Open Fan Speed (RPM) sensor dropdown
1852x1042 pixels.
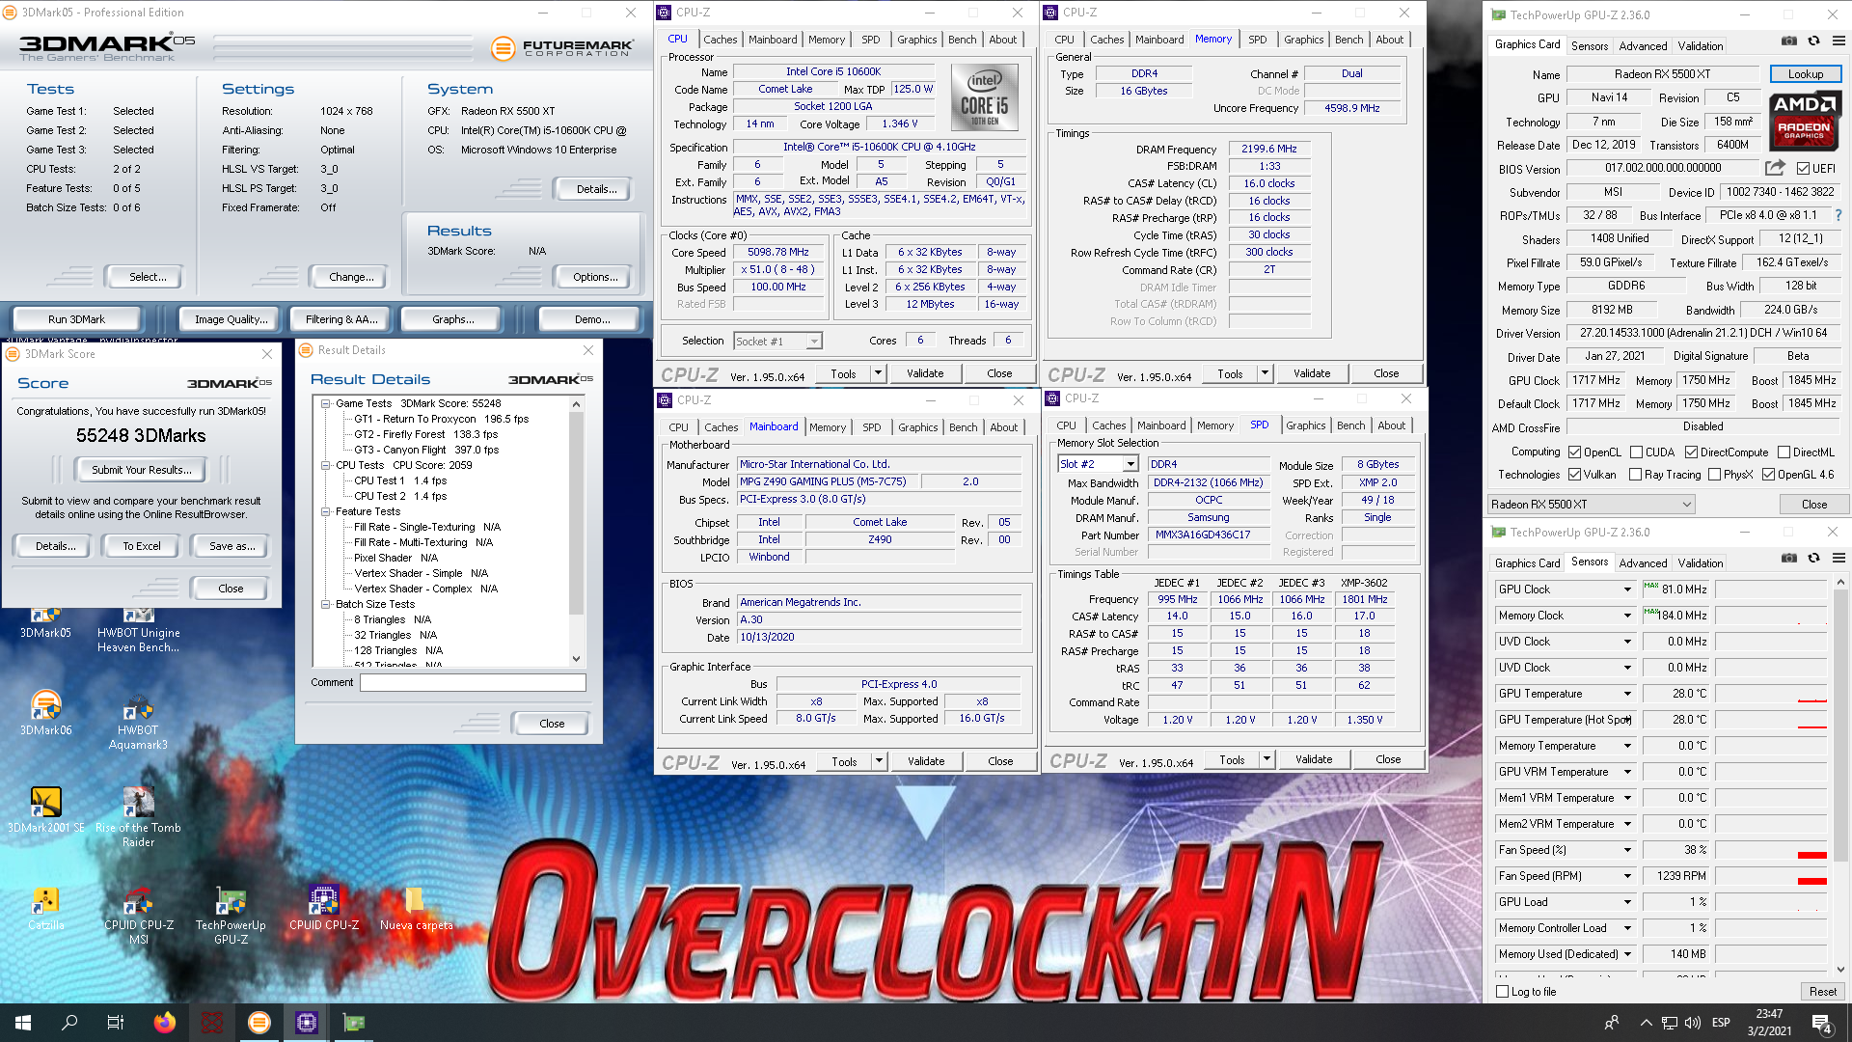[x=1627, y=876]
